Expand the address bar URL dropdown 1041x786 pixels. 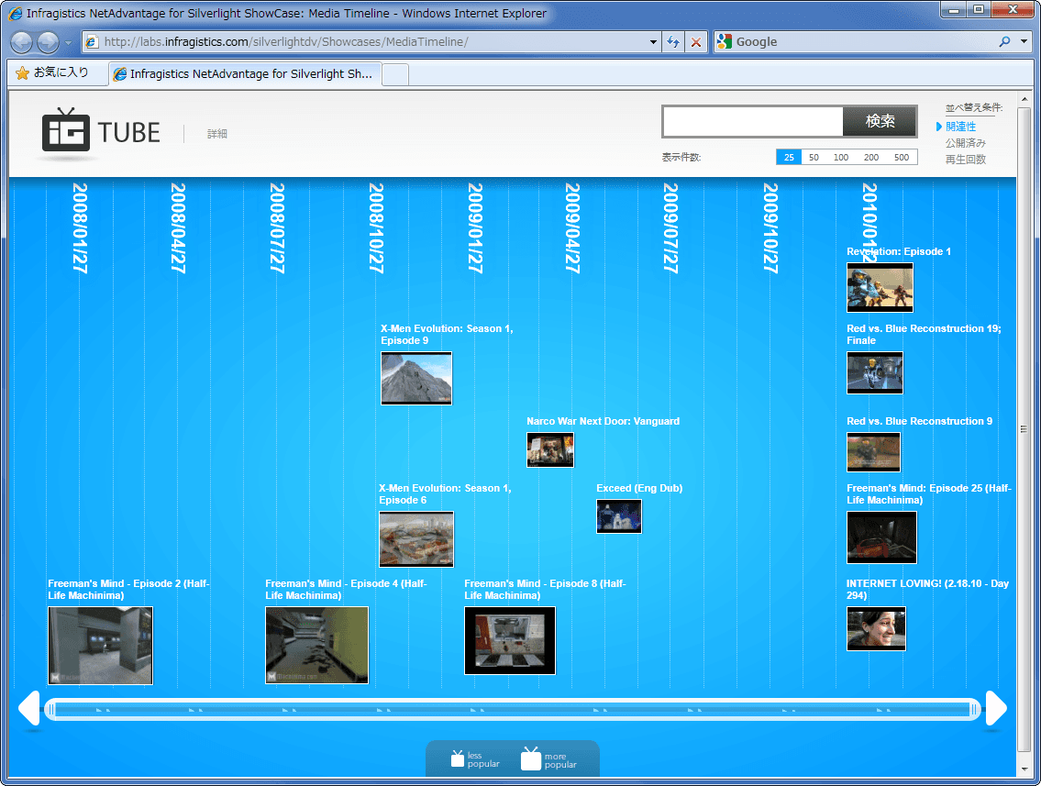pos(653,42)
